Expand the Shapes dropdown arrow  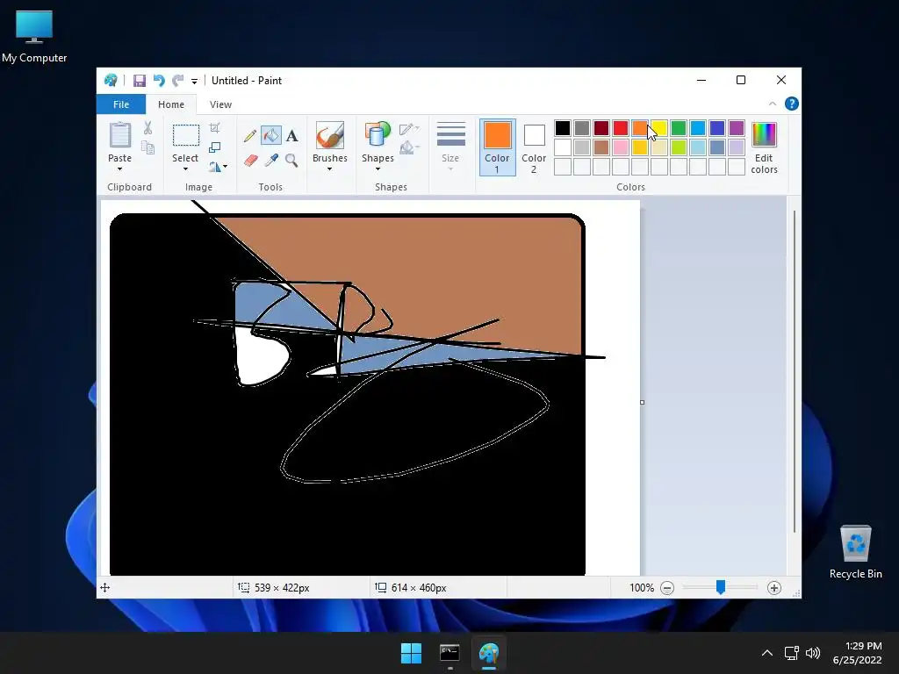pos(378,169)
